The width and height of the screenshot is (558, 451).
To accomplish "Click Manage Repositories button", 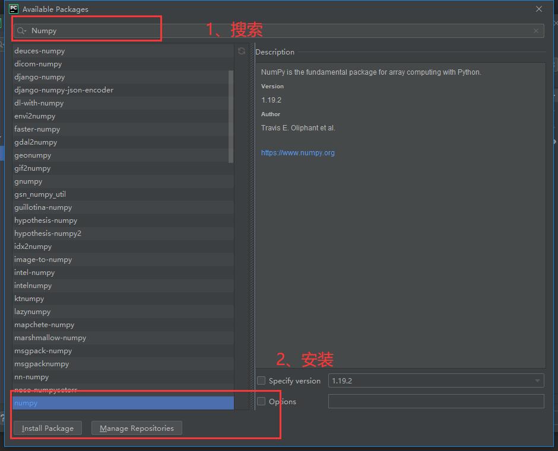I will click(137, 428).
